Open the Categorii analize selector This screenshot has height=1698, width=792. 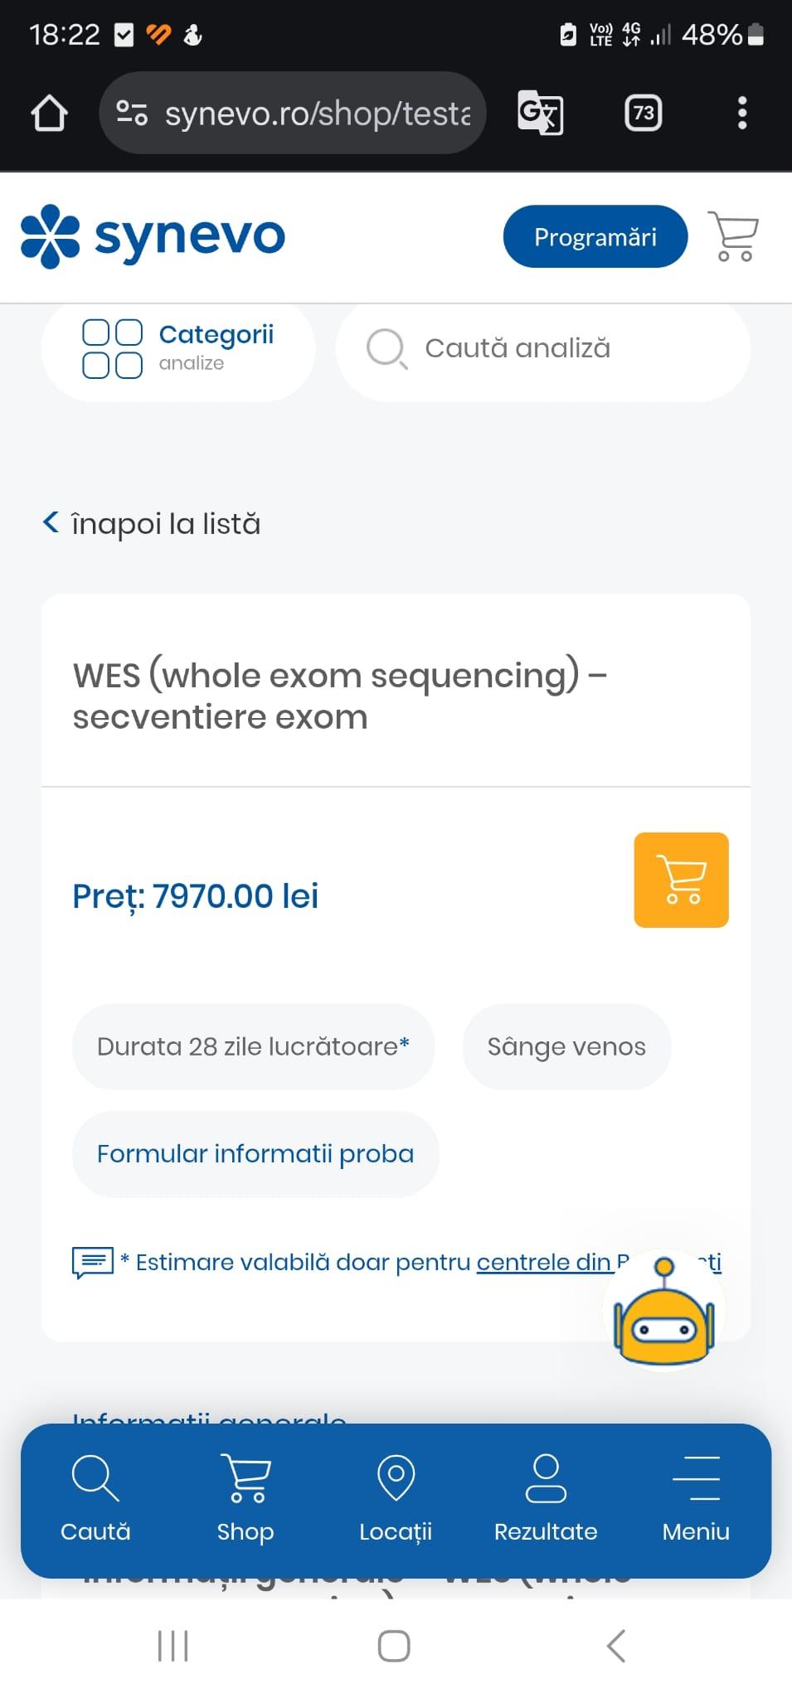(178, 349)
